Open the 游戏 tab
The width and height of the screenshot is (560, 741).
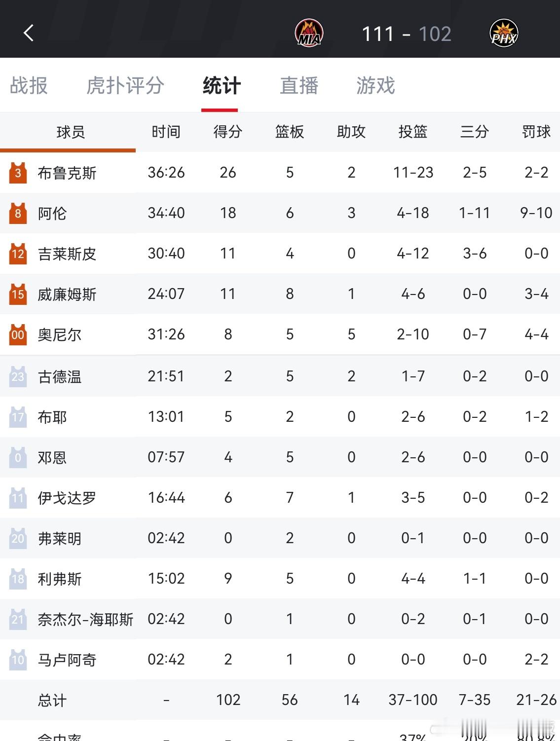(373, 86)
